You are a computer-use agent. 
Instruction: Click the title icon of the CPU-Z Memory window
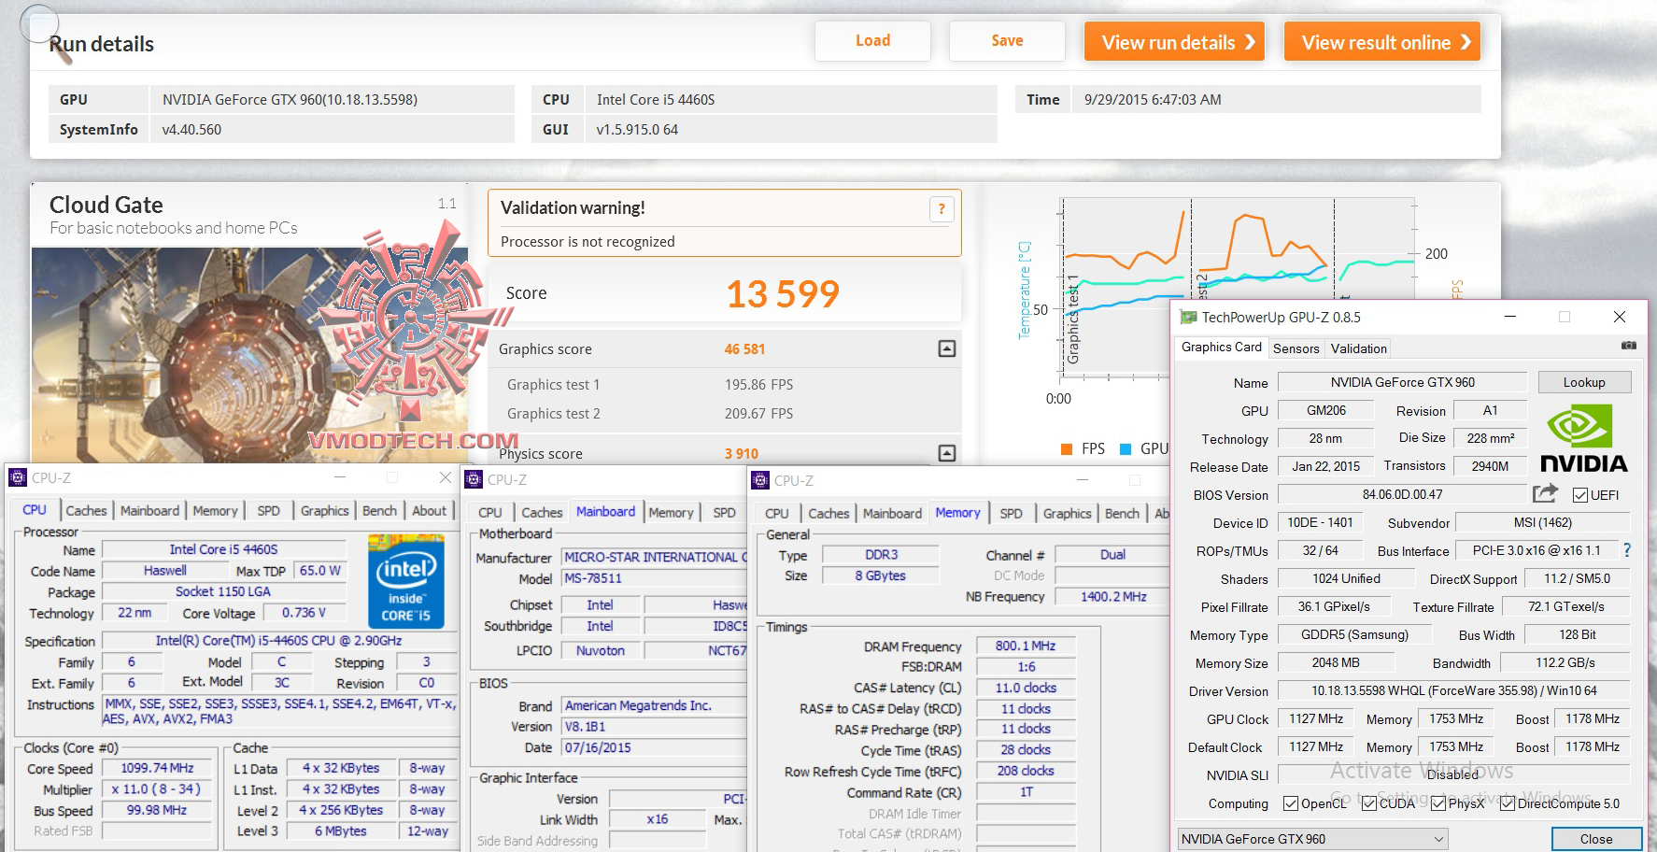pos(760,480)
